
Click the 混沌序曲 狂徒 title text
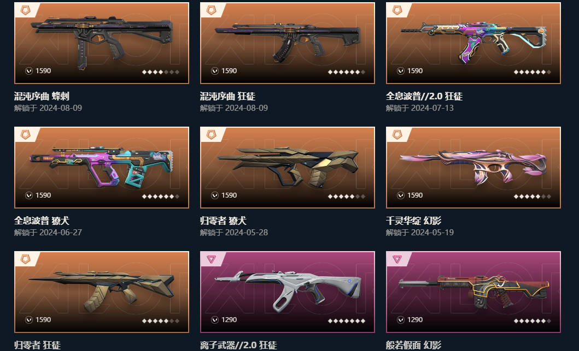[228, 97]
